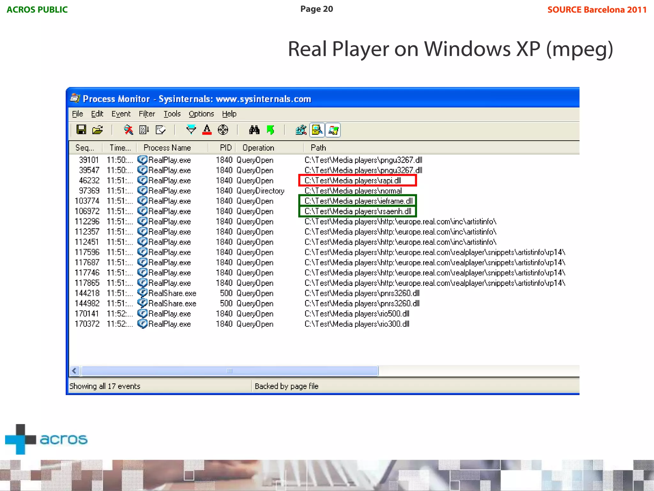Toggle Show Process Activity icon

pyautogui.click(x=333, y=130)
